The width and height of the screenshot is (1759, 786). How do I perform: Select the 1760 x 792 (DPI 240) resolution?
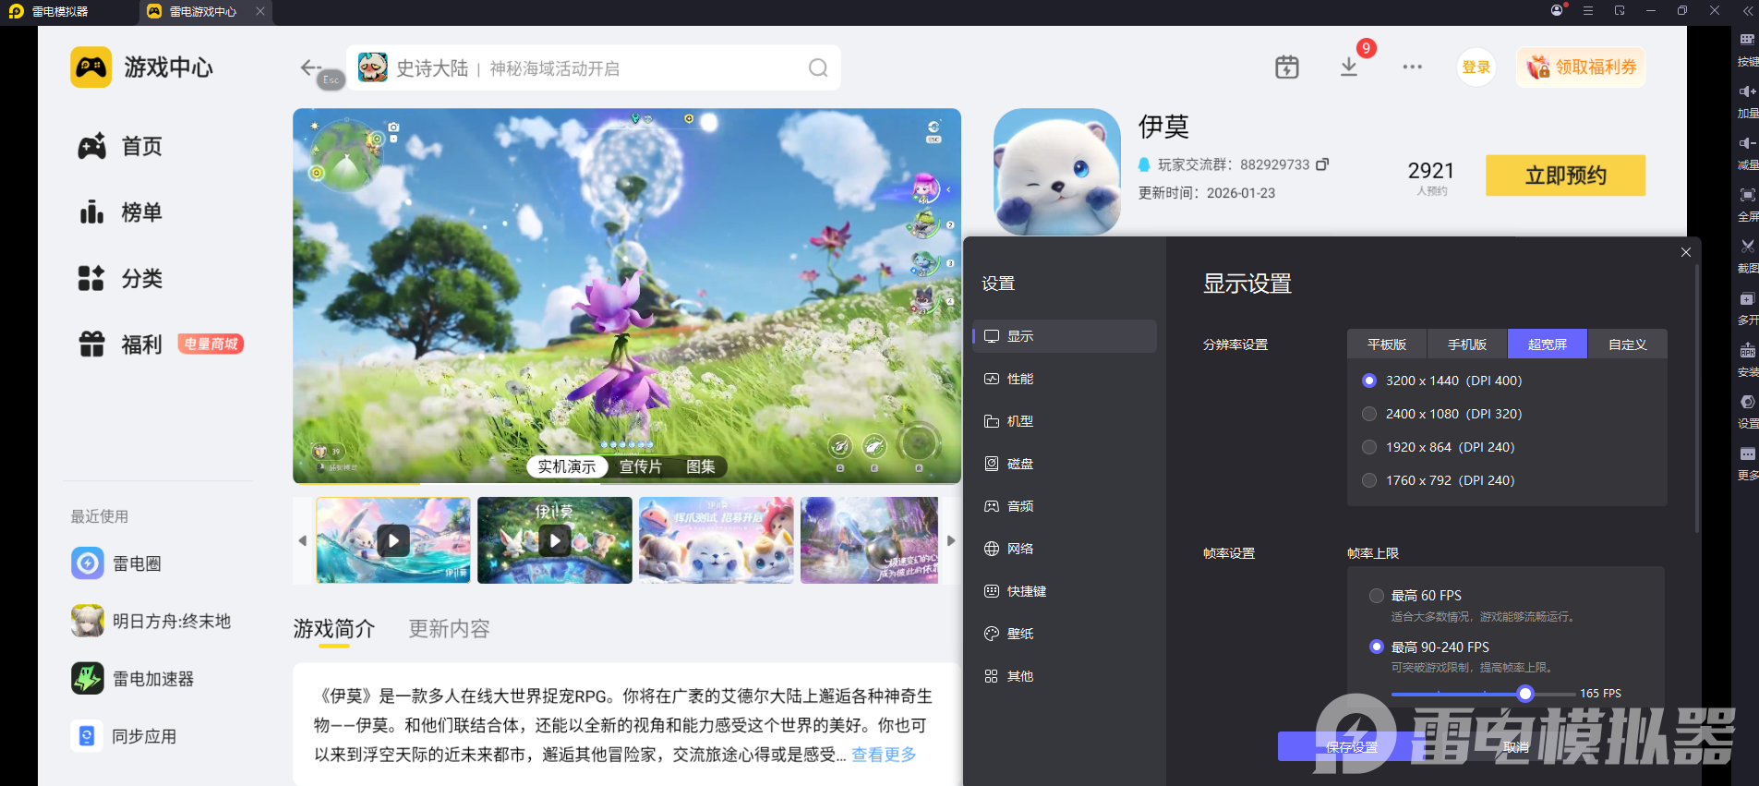pyautogui.click(x=1439, y=480)
